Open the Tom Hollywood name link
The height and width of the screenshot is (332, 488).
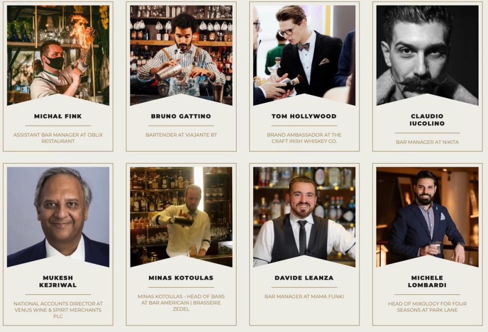point(304,116)
